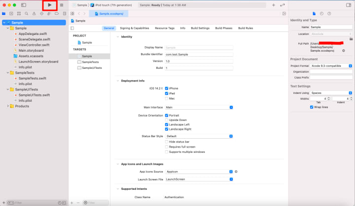Viewport: 355px width, 206px height.
Task: Change iOS 14.2 deployment target
Action: tap(156, 88)
